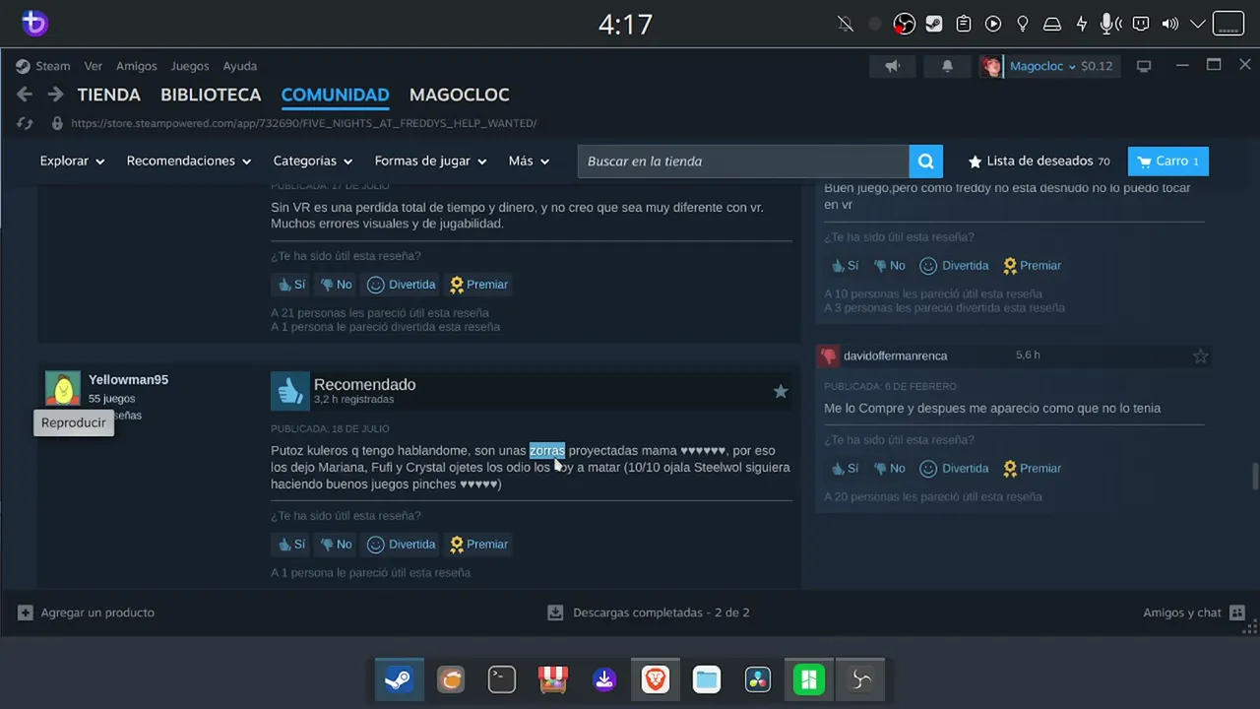The width and height of the screenshot is (1260, 709).
Task: Vote Sí on the "Sin VR" review
Action: tap(291, 285)
